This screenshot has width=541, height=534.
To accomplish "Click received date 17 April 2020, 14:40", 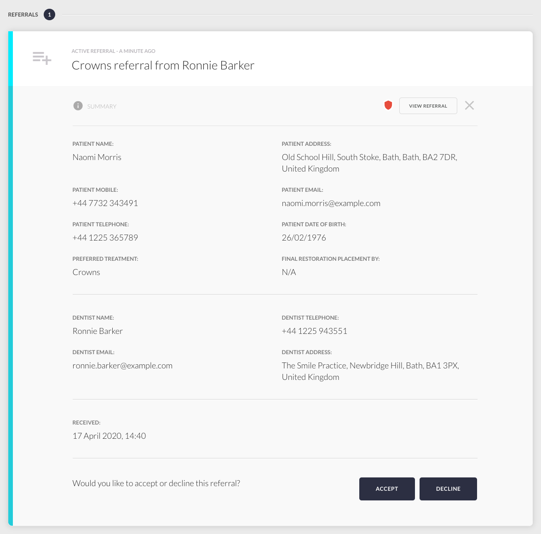I will 109,436.
